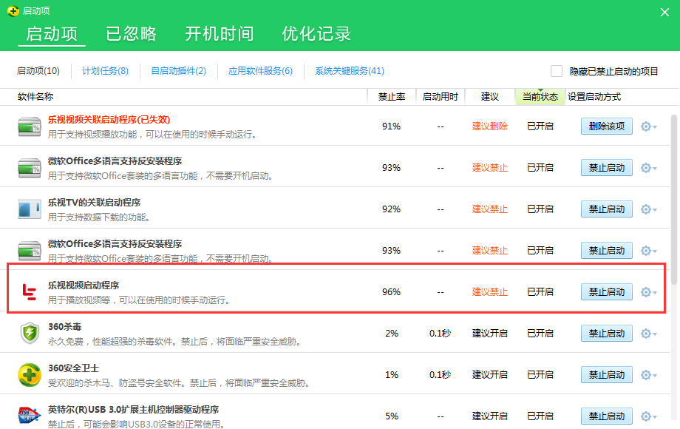Click the 乐视TV download program icon

pyautogui.click(x=29, y=209)
